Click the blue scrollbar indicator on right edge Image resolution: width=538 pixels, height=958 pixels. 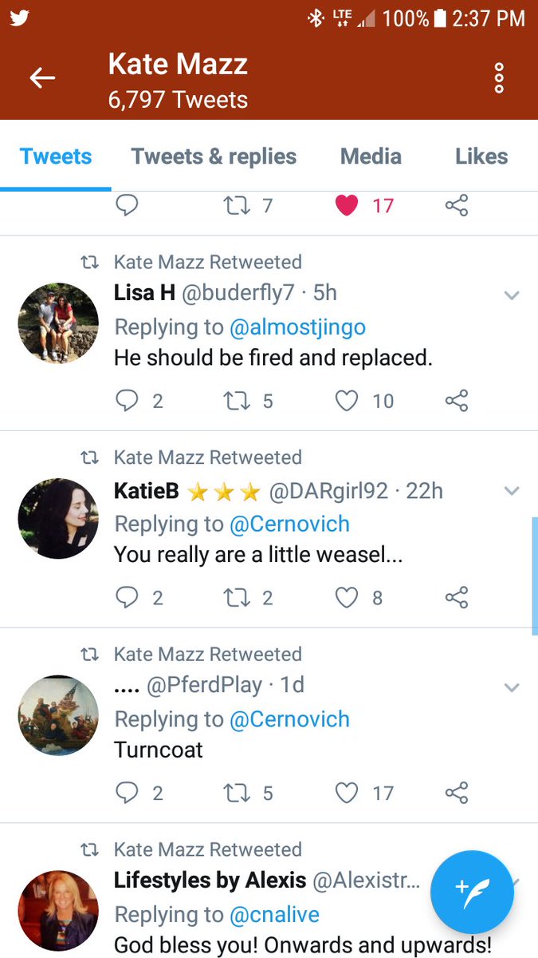pyautogui.click(x=534, y=575)
